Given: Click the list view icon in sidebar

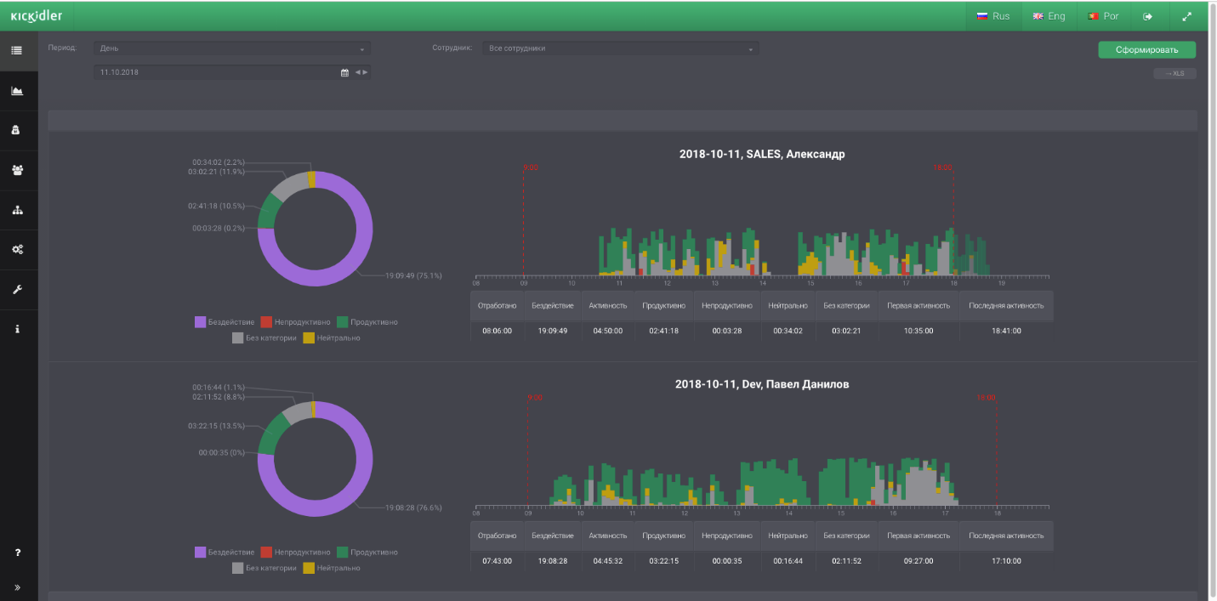Looking at the screenshot, I should point(17,51).
